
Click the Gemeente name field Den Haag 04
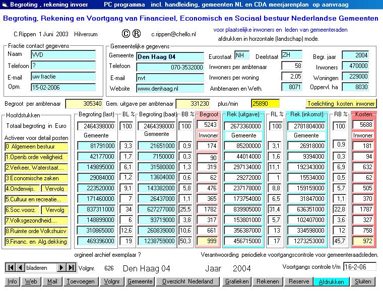pyautogui.click(x=170, y=56)
